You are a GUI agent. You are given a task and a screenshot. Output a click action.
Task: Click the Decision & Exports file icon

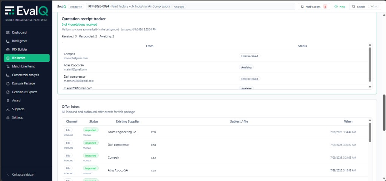coord(8,92)
